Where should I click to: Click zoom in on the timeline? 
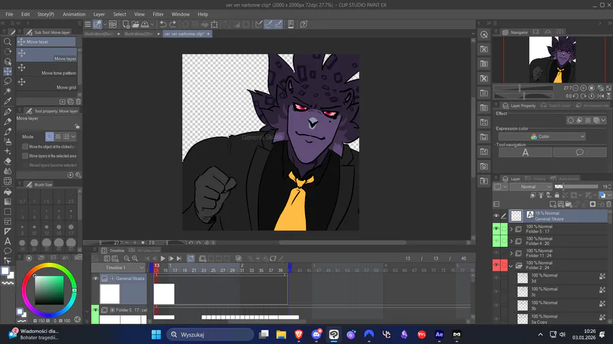pyautogui.click(x=135, y=258)
